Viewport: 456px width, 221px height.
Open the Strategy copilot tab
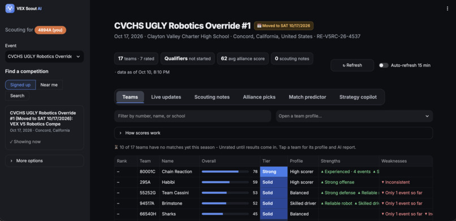pos(358,97)
